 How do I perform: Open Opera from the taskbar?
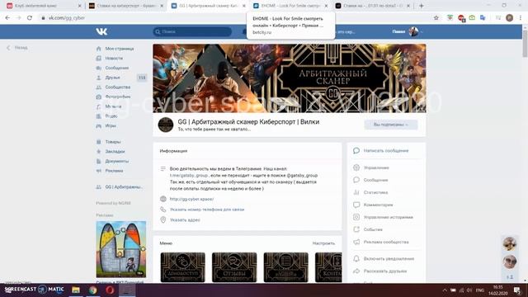[110, 290]
